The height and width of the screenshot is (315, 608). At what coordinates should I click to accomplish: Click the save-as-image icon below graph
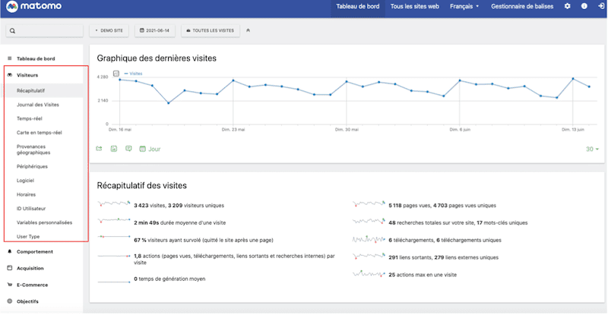tap(113, 149)
